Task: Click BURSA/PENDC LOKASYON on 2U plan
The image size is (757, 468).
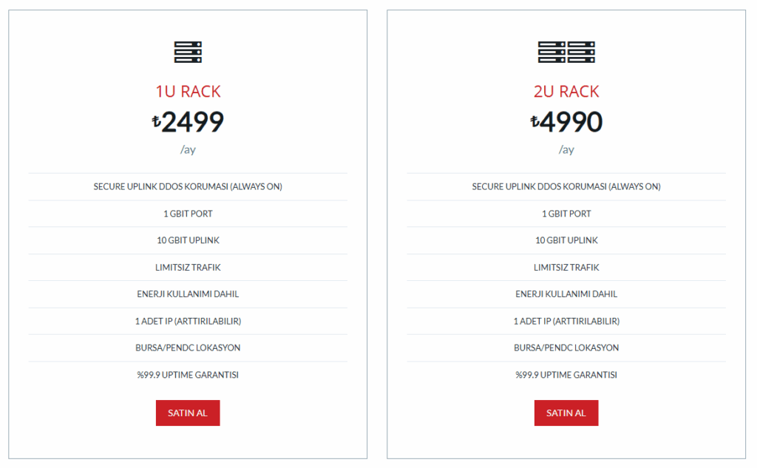Action: [566, 347]
